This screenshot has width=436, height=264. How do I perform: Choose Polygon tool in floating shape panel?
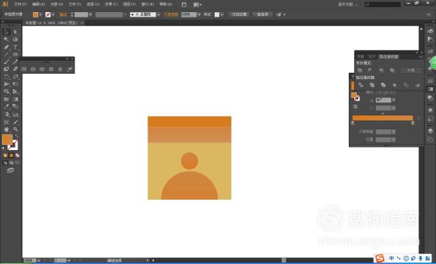click(x=51, y=69)
